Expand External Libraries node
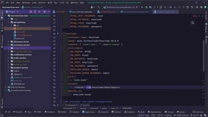The image size is (208, 117). coord(6,87)
